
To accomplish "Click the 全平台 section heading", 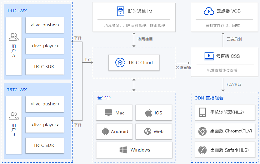I will pyautogui.click(x=104, y=98).
